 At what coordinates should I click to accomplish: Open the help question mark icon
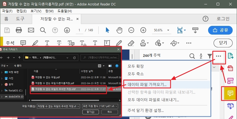pos(205,19)
